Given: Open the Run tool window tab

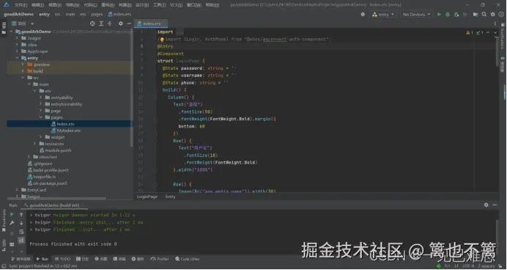Looking at the screenshot, I should 42,259.
